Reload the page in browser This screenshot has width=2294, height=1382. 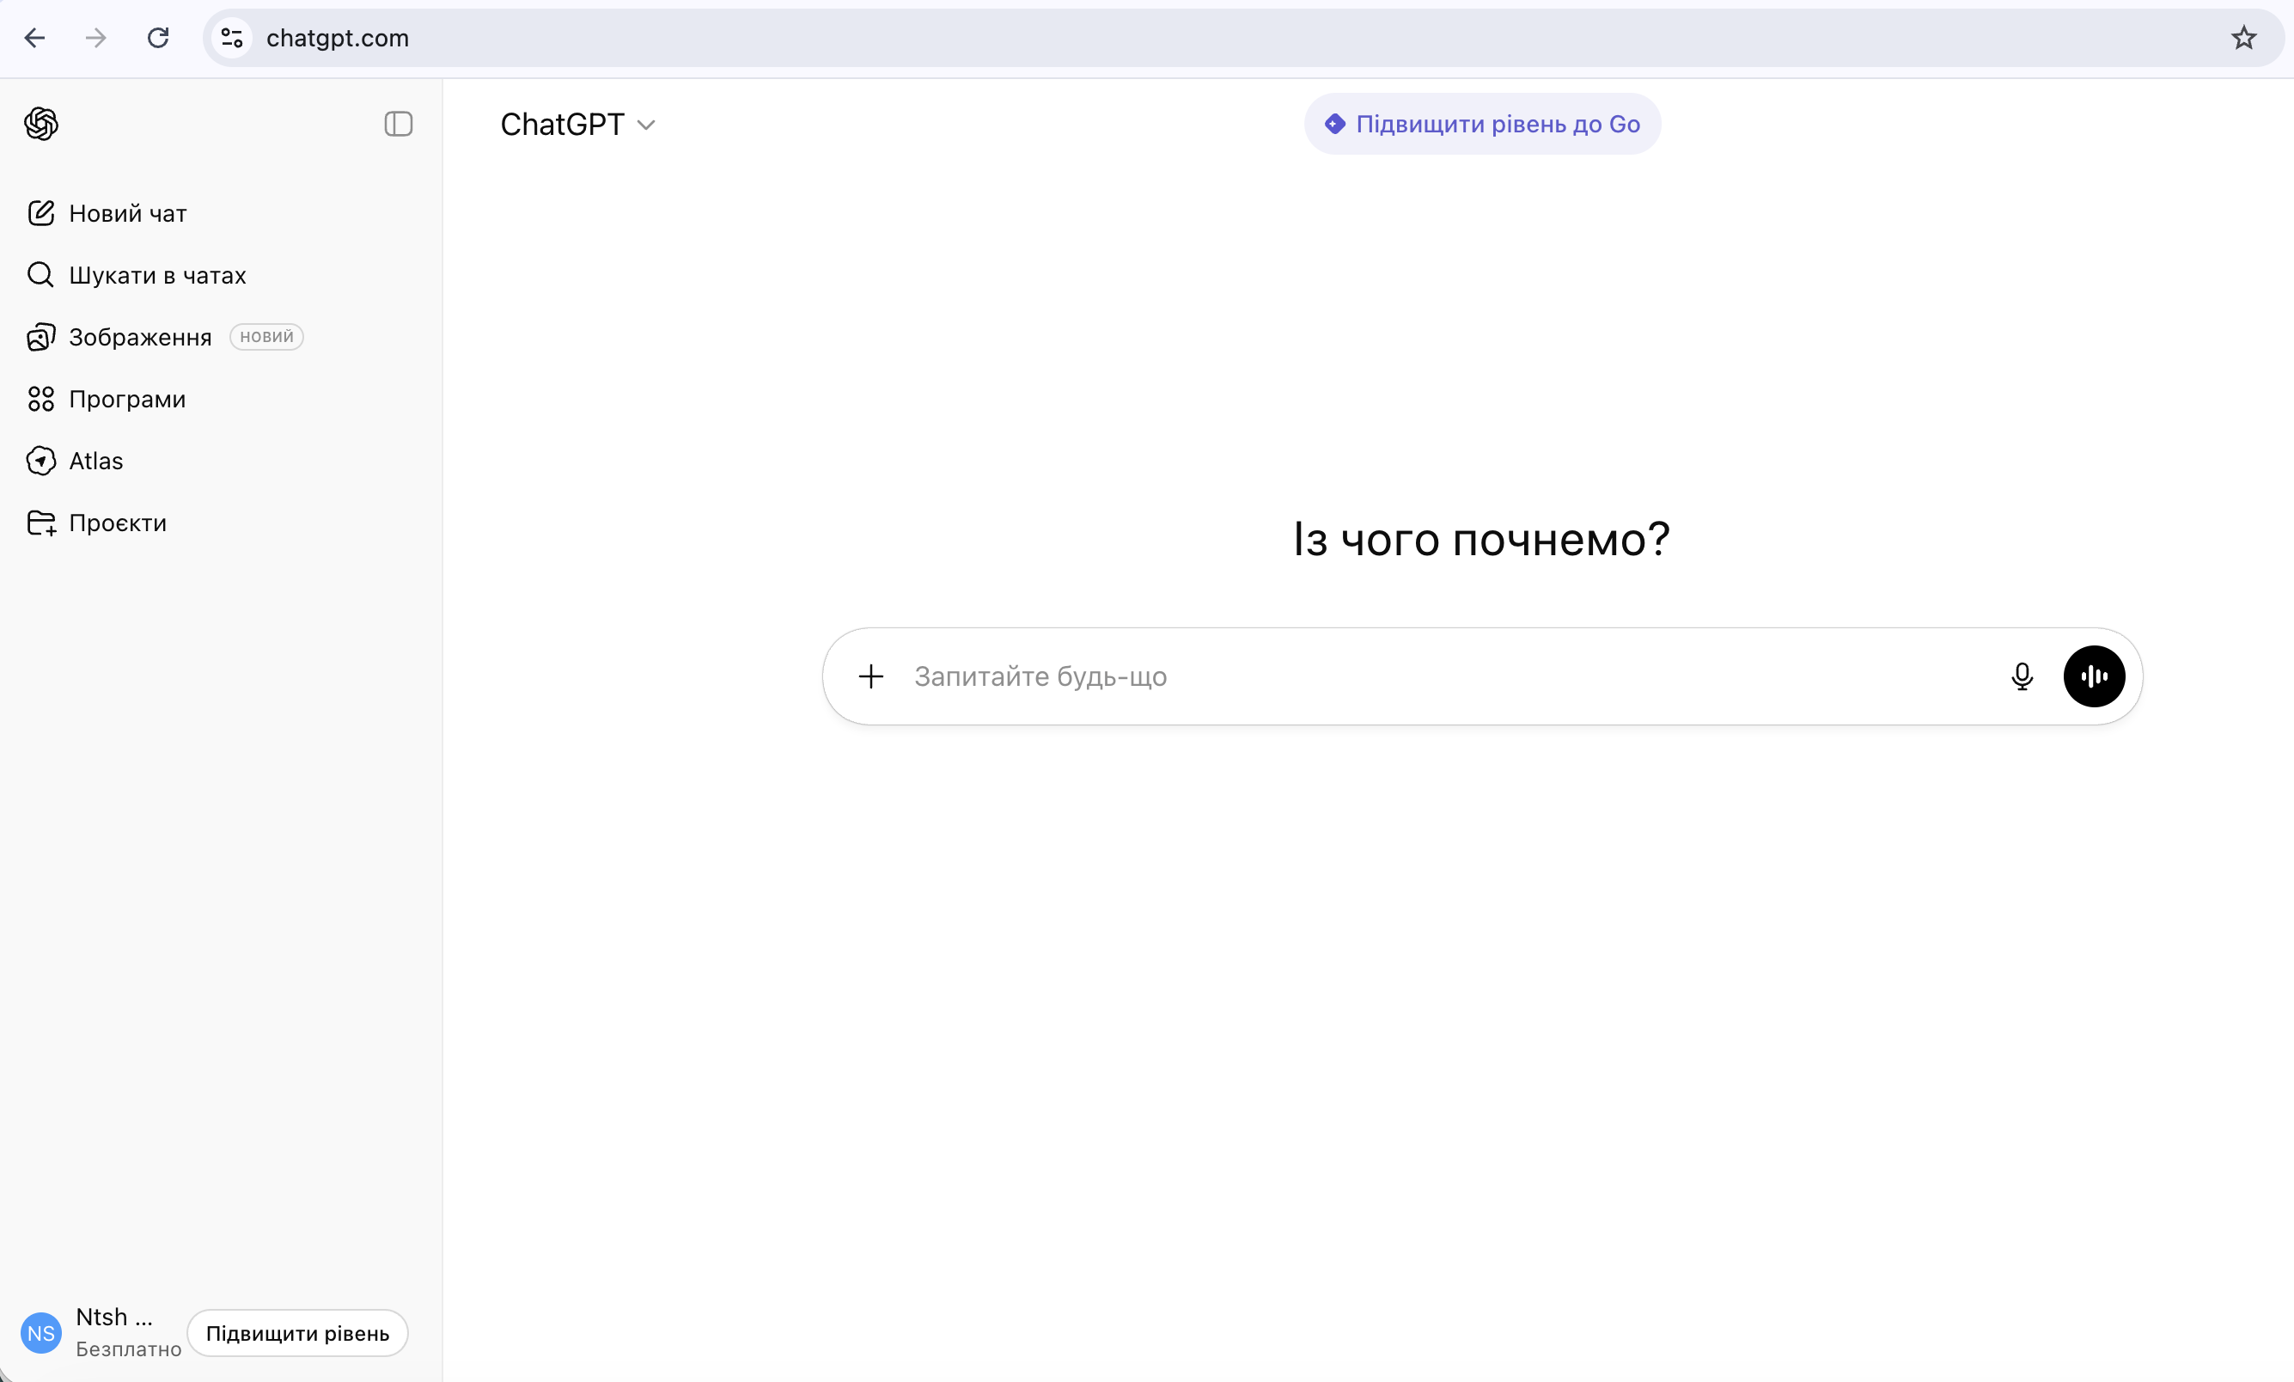pyautogui.click(x=158, y=38)
